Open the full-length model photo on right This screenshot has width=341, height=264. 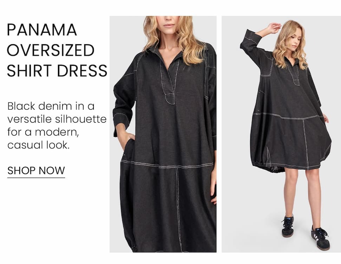pyautogui.click(x=281, y=134)
